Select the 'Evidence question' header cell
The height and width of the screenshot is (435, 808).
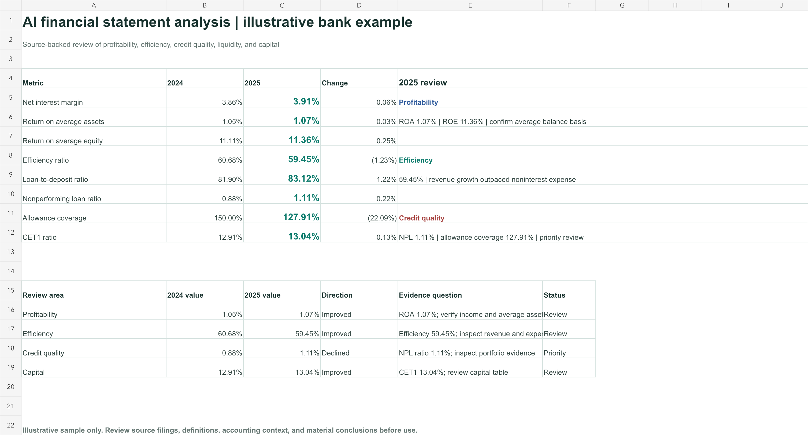coord(470,291)
